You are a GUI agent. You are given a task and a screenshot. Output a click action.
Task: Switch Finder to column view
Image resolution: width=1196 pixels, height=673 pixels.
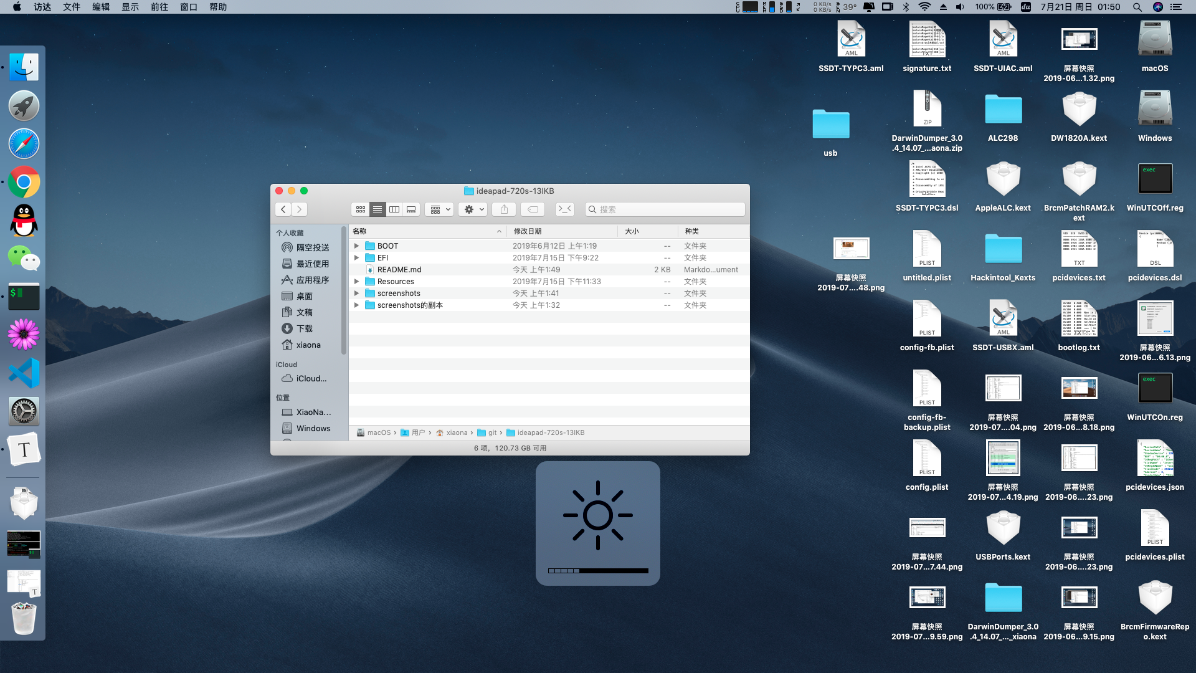(394, 209)
